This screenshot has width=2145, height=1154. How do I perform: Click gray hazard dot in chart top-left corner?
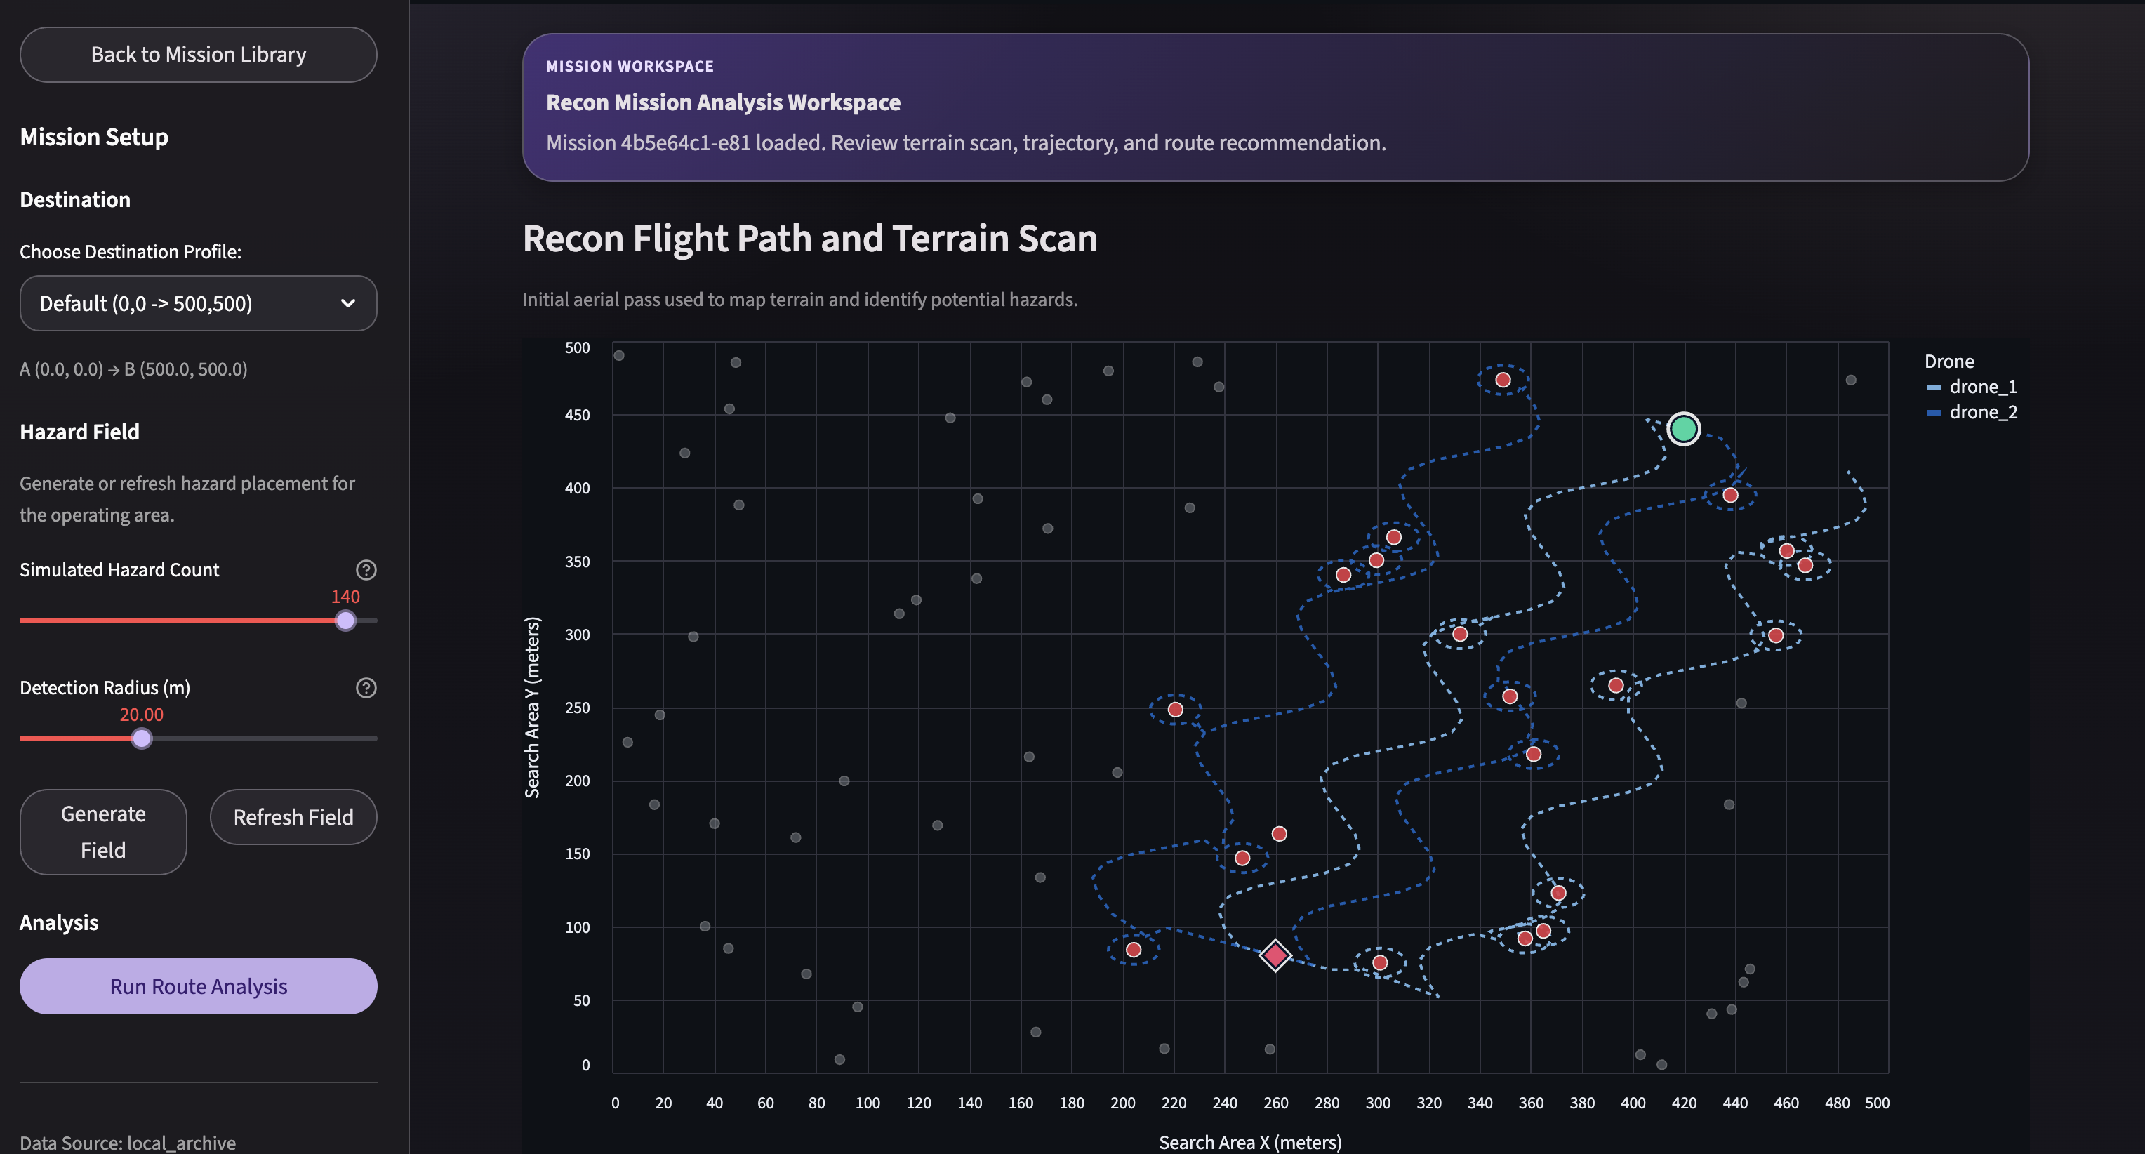618,355
